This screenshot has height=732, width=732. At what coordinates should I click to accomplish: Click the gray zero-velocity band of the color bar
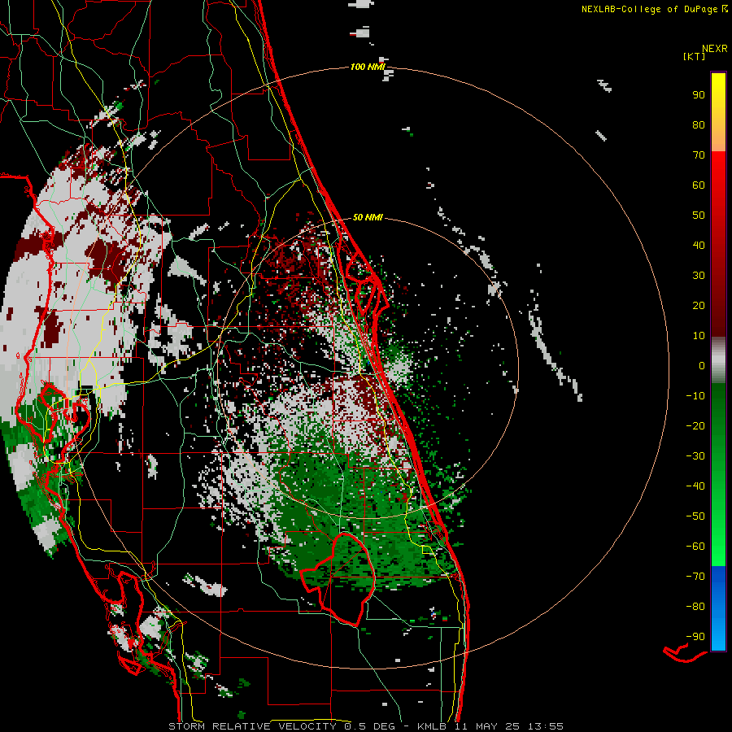(x=718, y=359)
